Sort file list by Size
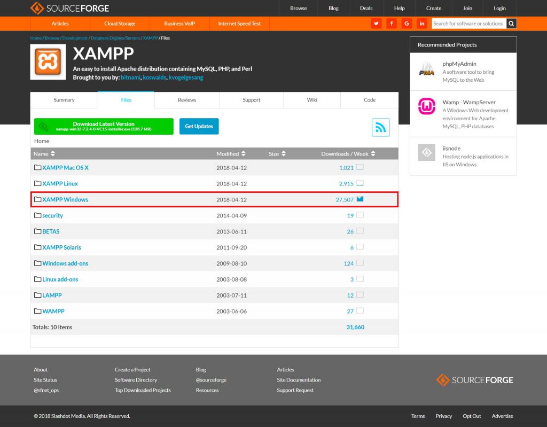 [x=277, y=153]
